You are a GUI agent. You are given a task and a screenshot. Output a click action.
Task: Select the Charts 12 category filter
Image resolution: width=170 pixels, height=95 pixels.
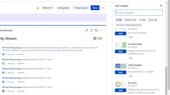(x=152, y=20)
